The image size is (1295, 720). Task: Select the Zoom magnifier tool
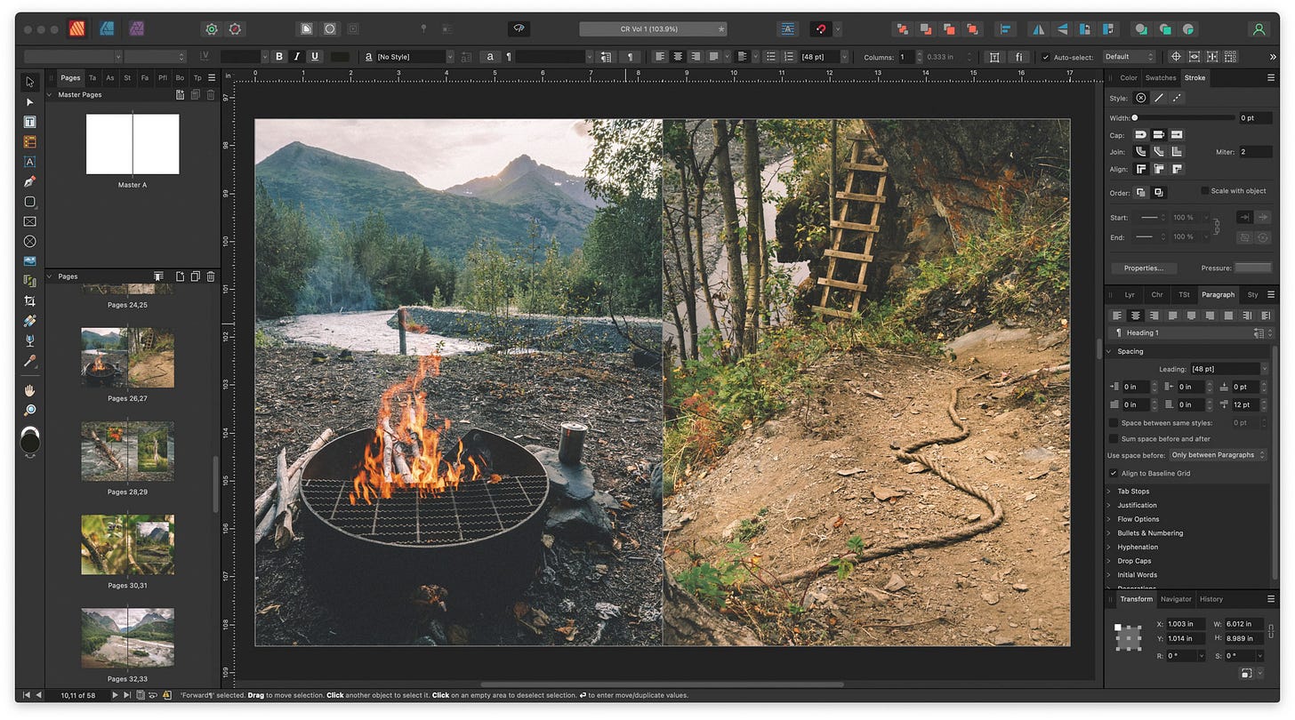(x=30, y=410)
